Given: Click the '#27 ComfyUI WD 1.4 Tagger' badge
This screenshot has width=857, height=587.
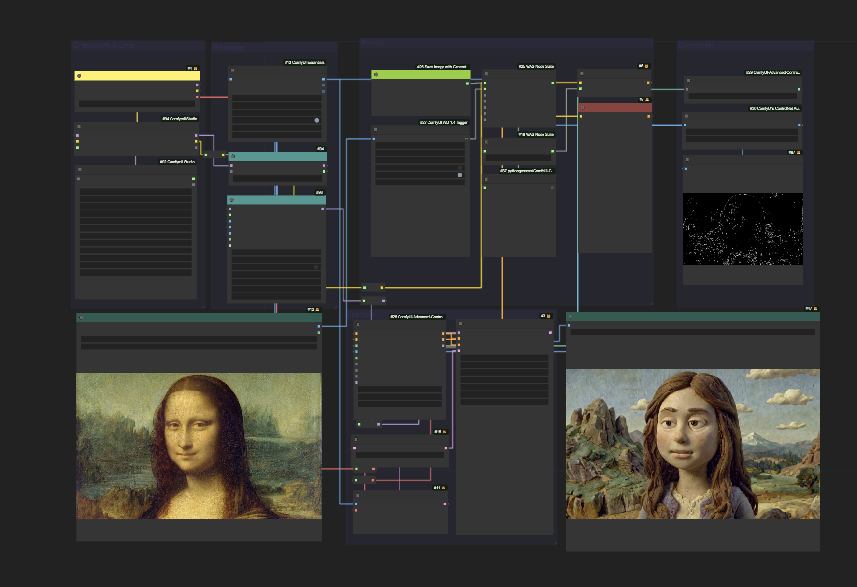Looking at the screenshot, I should [444, 122].
